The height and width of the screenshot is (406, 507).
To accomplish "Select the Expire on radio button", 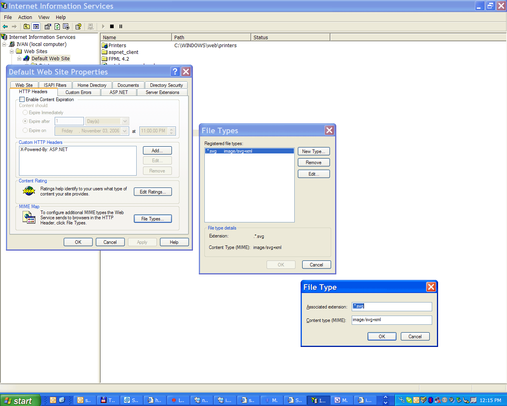I will 25,130.
